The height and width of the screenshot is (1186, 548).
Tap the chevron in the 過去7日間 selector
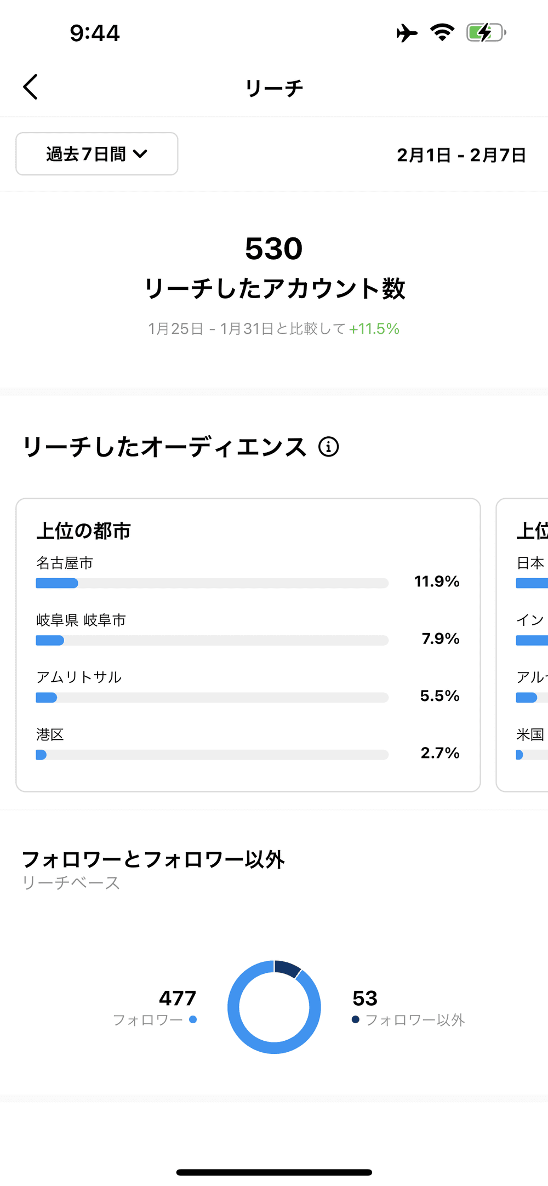pyautogui.click(x=140, y=154)
